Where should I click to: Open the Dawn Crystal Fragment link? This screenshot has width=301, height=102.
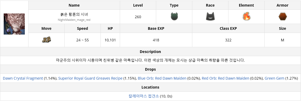(x=23, y=78)
